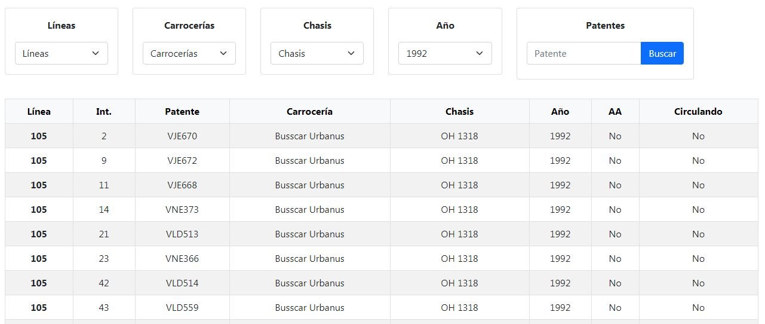Click the Carrocería column header
The height and width of the screenshot is (324, 765).
309,111
